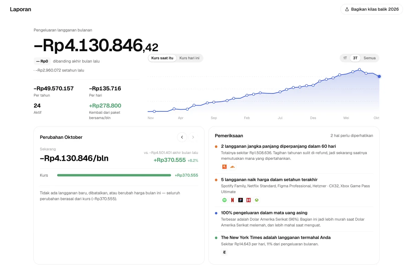Click the Xbox Game Pass icon
Viewport: 413px width, 268px height.
(x=256, y=200)
